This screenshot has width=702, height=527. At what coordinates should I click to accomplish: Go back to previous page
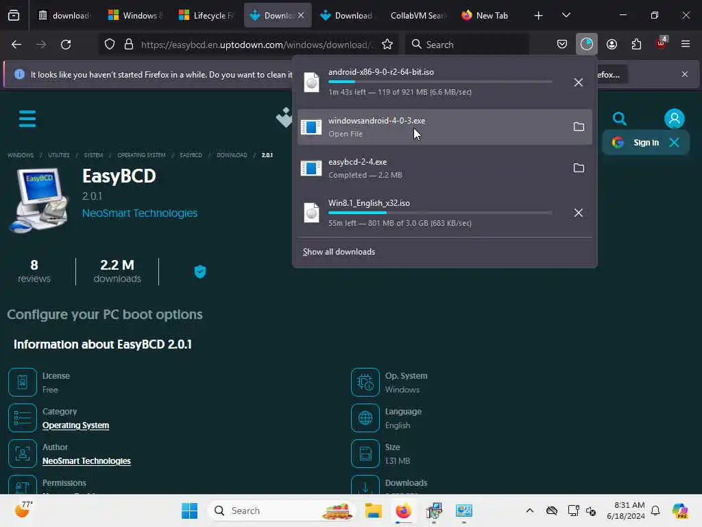coord(16,45)
